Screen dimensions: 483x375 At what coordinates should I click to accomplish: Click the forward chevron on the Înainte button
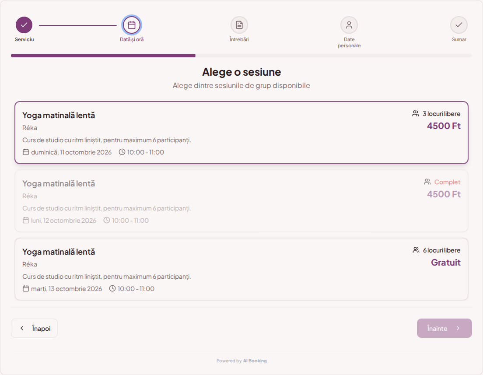click(x=458, y=328)
